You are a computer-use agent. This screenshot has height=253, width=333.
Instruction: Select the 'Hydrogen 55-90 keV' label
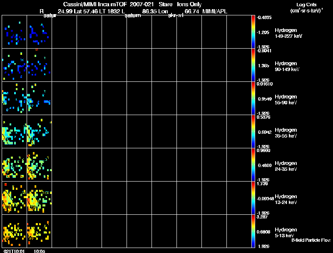coord(286,100)
